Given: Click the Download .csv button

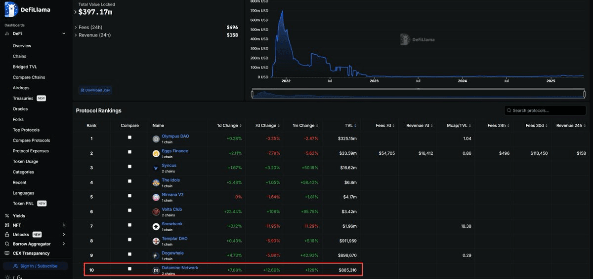Looking at the screenshot, I should coord(95,90).
